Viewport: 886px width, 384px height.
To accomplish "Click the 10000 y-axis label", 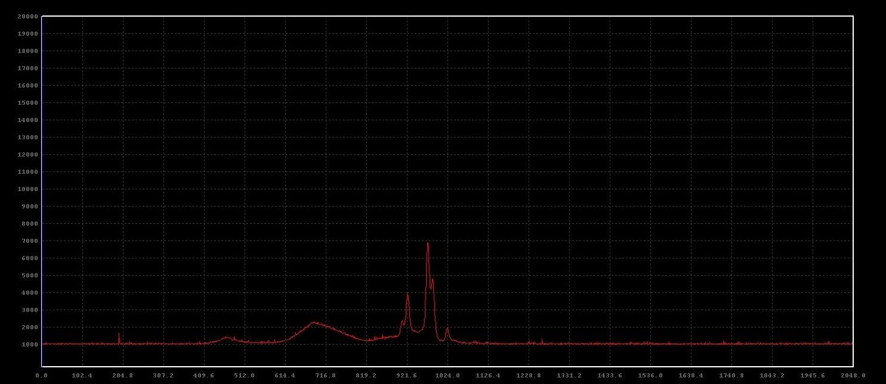I will pyautogui.click(x=28, y=189).
